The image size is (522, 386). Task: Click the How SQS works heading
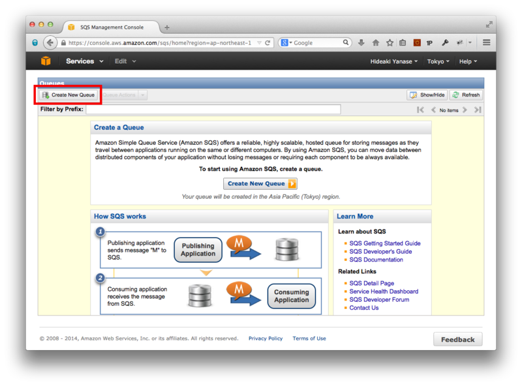[x=120, y=216]
